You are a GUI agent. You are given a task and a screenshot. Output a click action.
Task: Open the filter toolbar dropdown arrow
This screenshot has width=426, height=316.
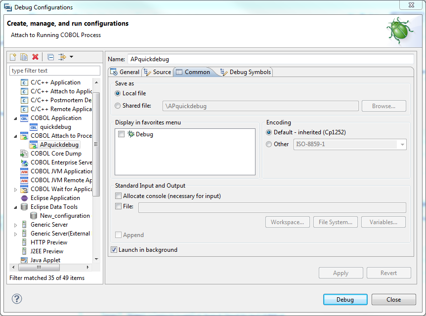(x=71, y=57)
